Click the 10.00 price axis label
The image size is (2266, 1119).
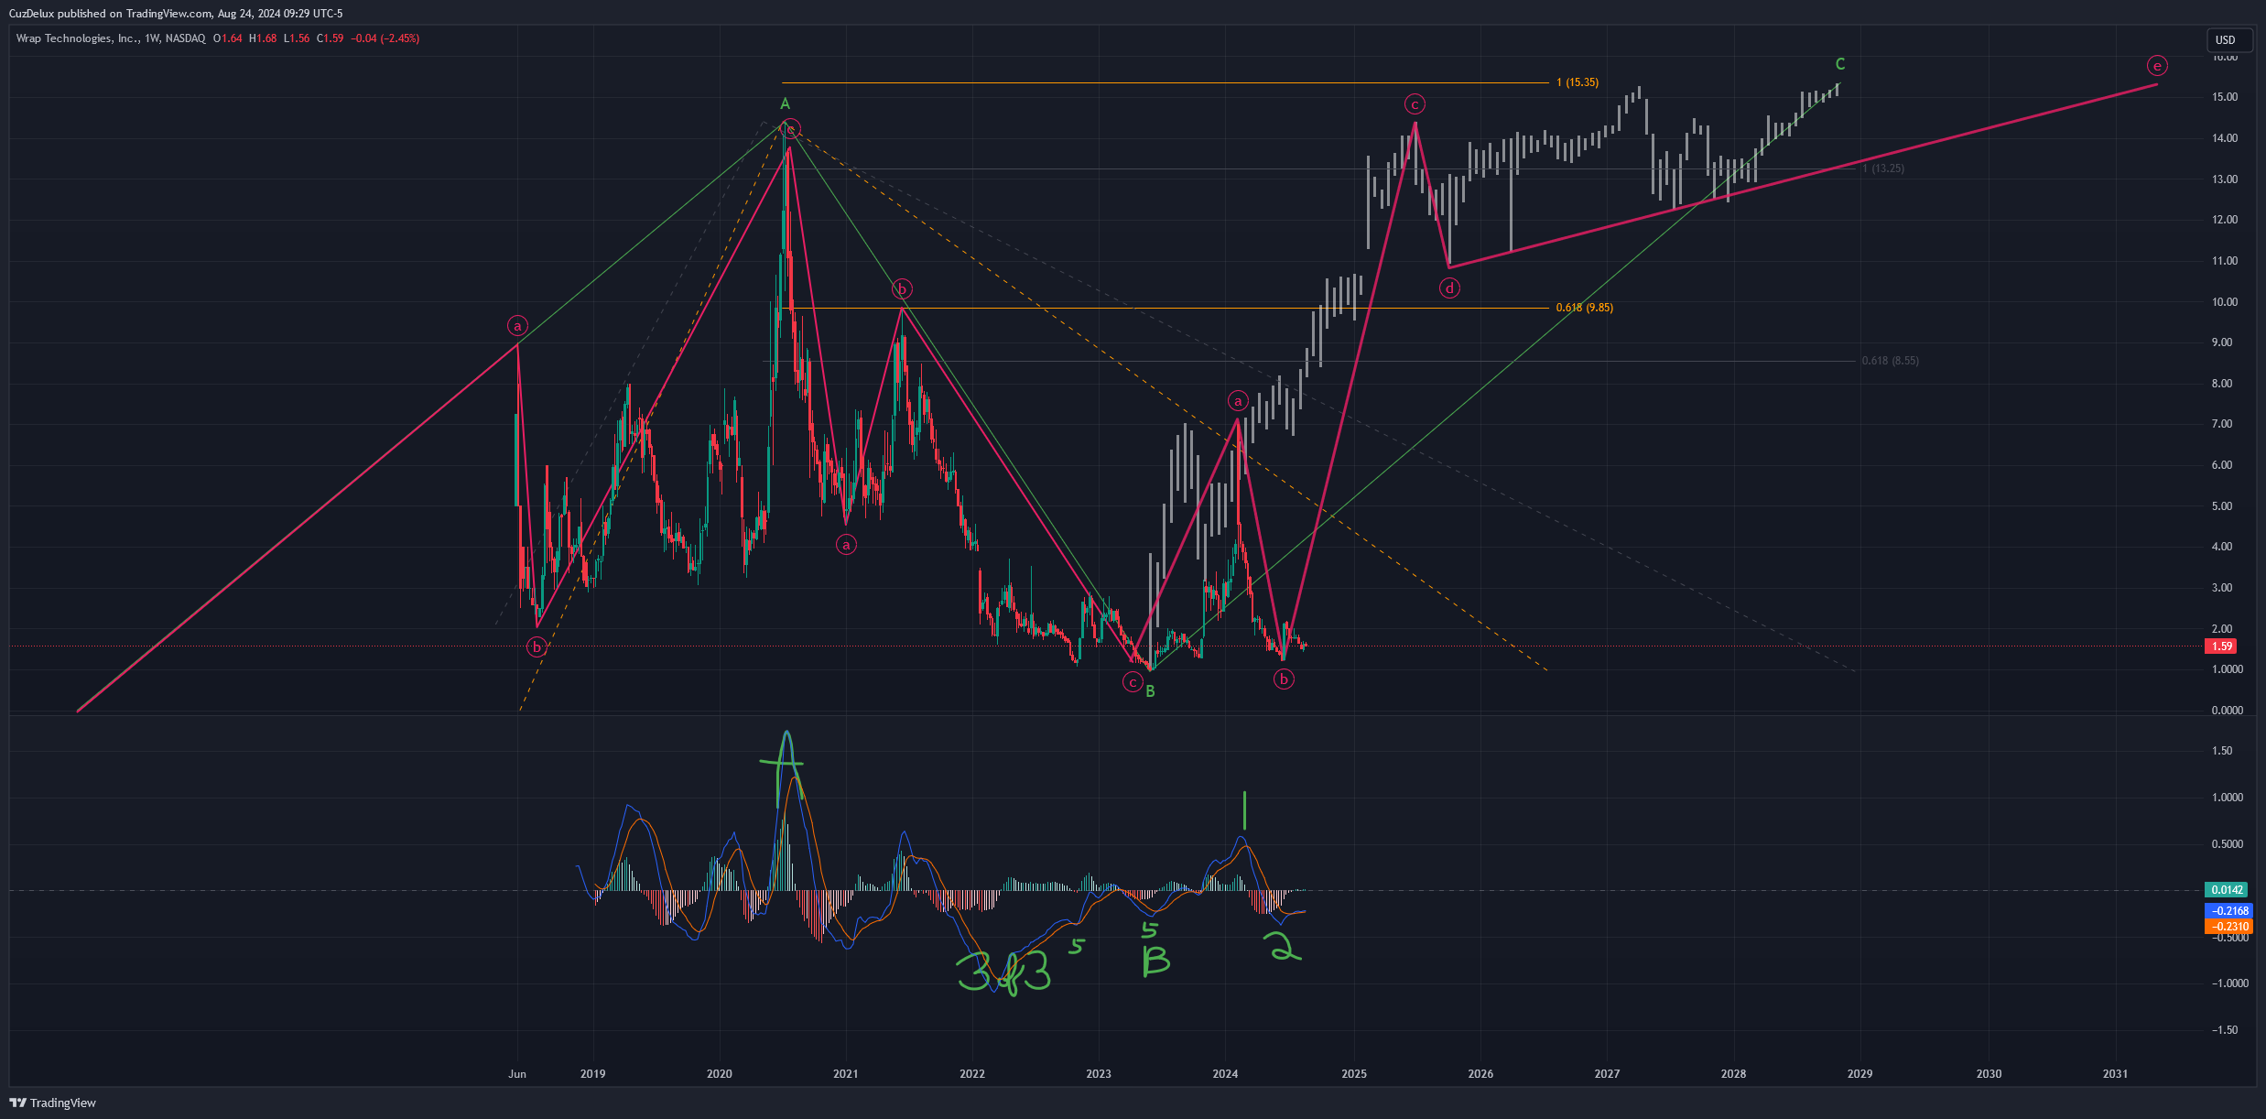point(2225,302)
